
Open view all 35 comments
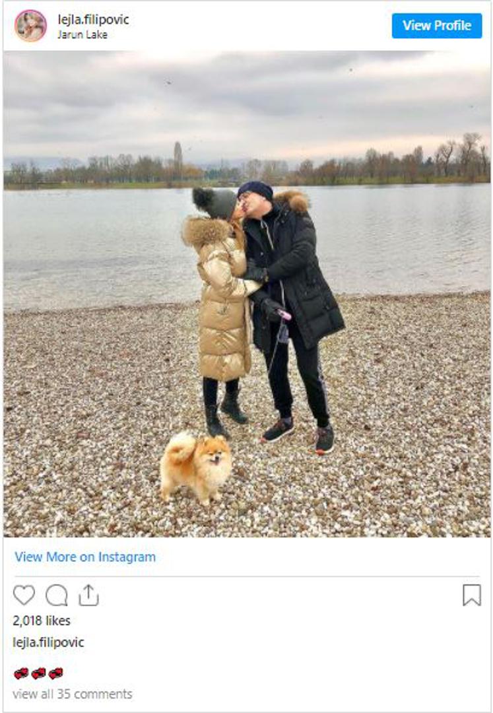pos(72,694)
